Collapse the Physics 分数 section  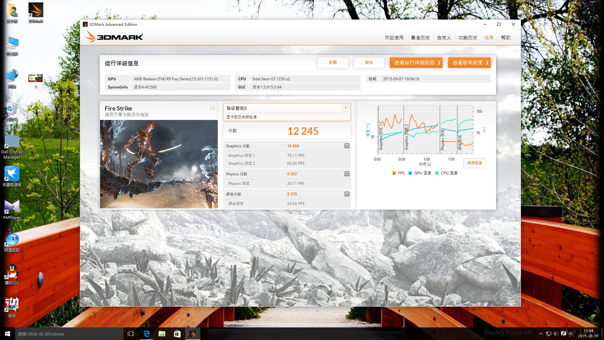coord(347,174)
